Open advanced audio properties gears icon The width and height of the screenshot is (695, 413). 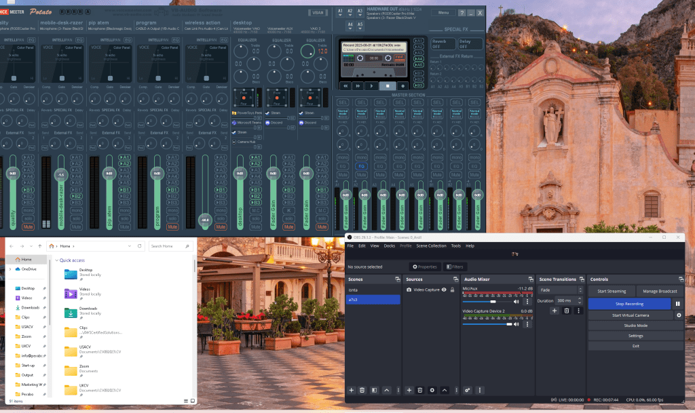click(467, 390)
